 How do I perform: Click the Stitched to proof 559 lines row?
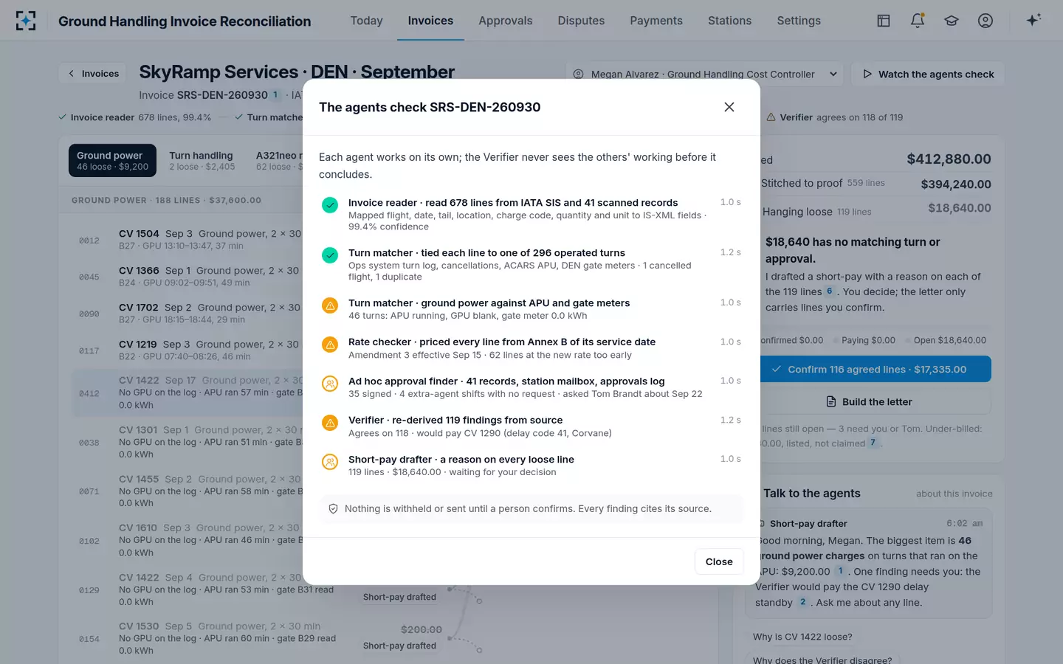(876, 184)
